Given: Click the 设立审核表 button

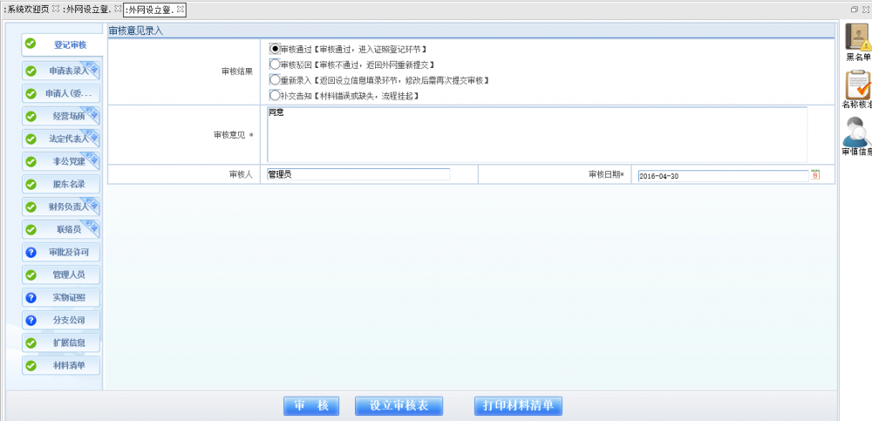Looking at the screenshot, I should coord(399,406).
